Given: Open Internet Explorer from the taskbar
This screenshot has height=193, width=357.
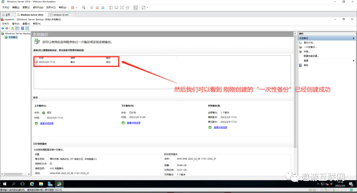Looking at the screenshot, I should pos(32,183).
